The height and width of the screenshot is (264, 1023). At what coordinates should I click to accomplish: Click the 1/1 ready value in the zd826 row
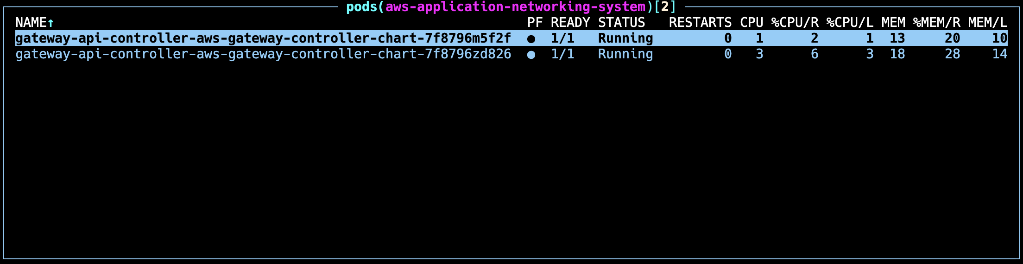(562, 54)
